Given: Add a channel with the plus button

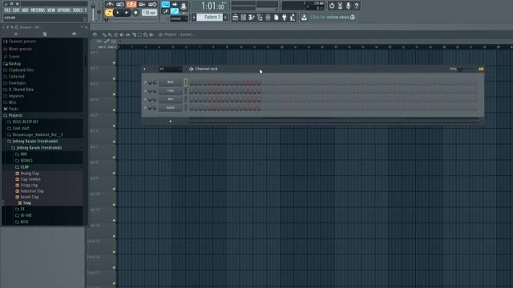Looking at the screenshot, I should tap(171, 121).
